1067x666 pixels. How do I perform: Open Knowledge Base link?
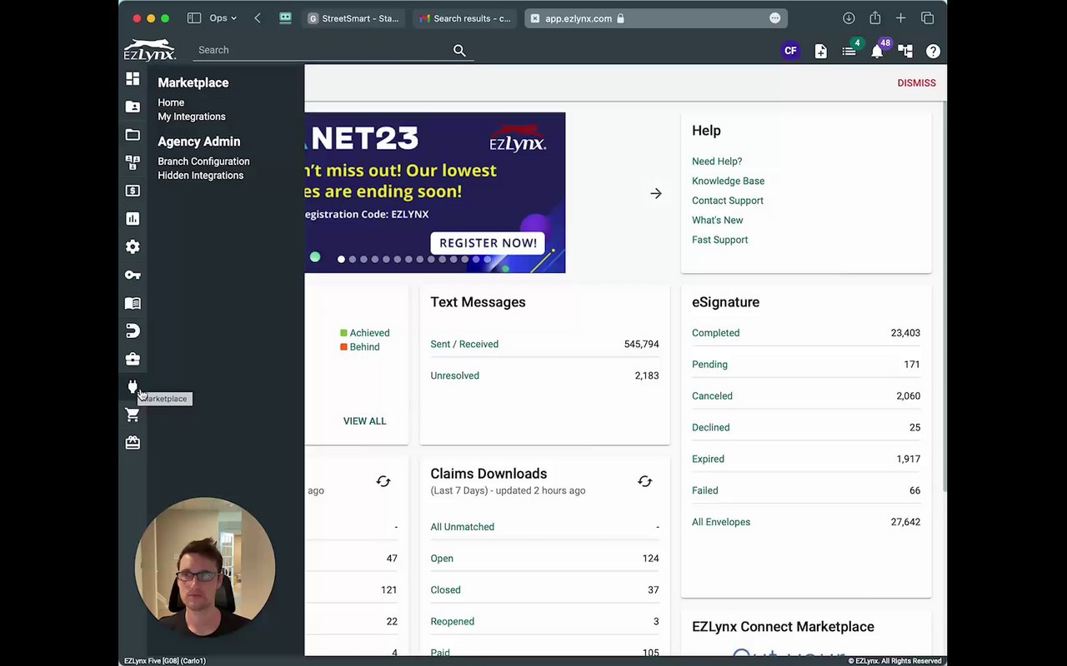point(728,181)
